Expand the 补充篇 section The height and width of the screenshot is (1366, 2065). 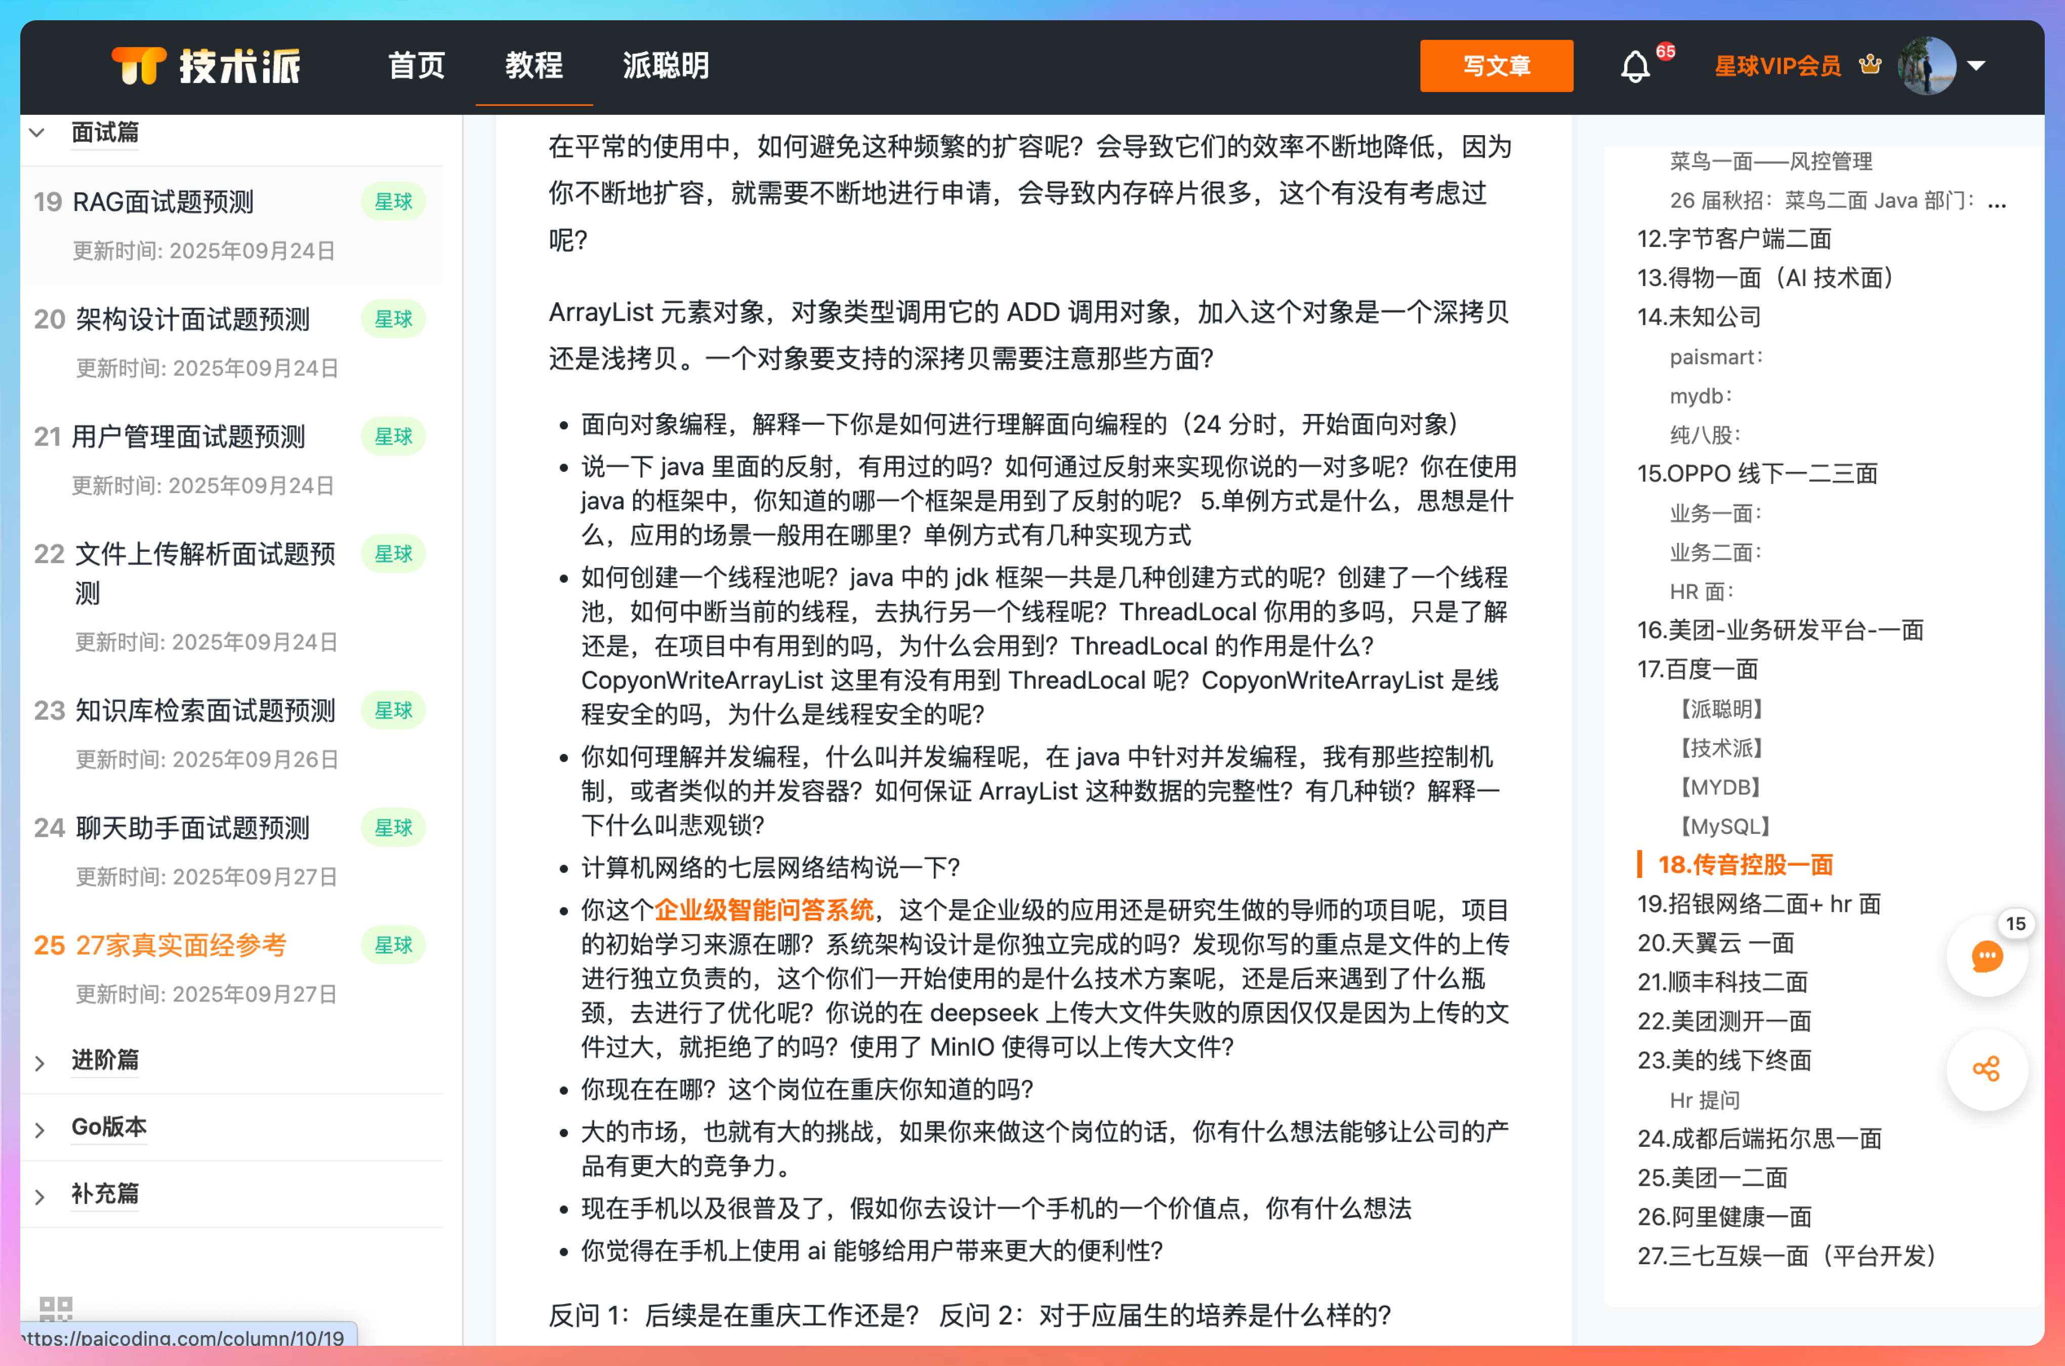[40, 1196]
